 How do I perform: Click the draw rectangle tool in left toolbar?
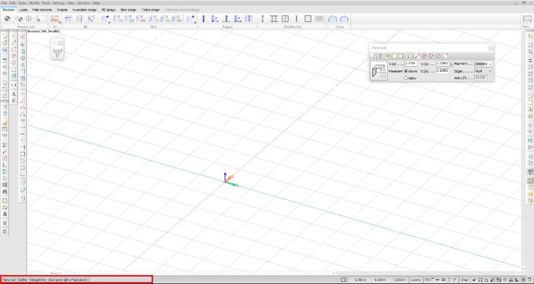pyautogui.click(x=14, y=50)
